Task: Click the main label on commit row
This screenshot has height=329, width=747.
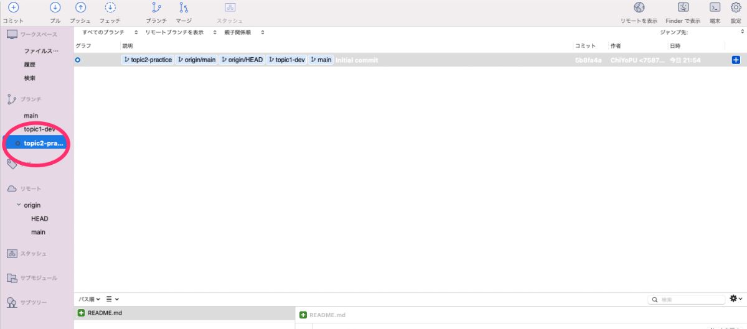Action: pos(321,60)
